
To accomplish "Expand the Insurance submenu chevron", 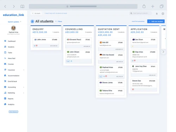I will [24, 70].
